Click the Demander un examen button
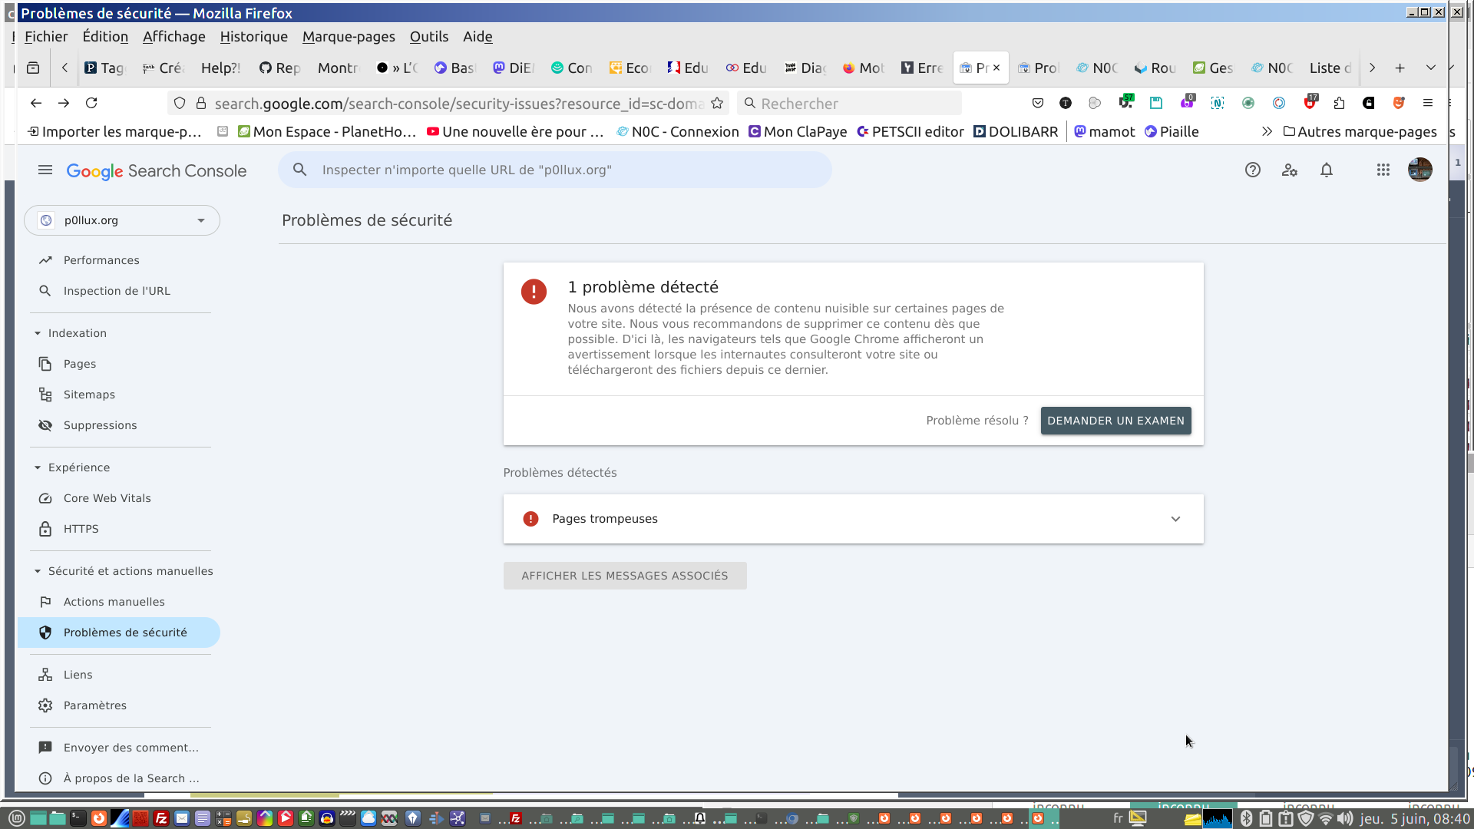 1115,421
